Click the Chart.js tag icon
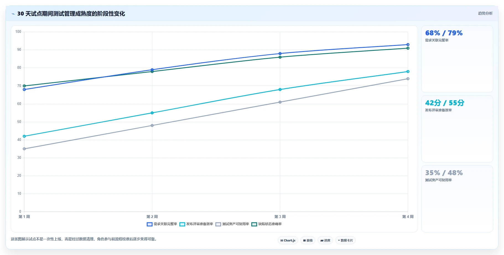The width and height of the screenshot is (504, 255). 282,240
